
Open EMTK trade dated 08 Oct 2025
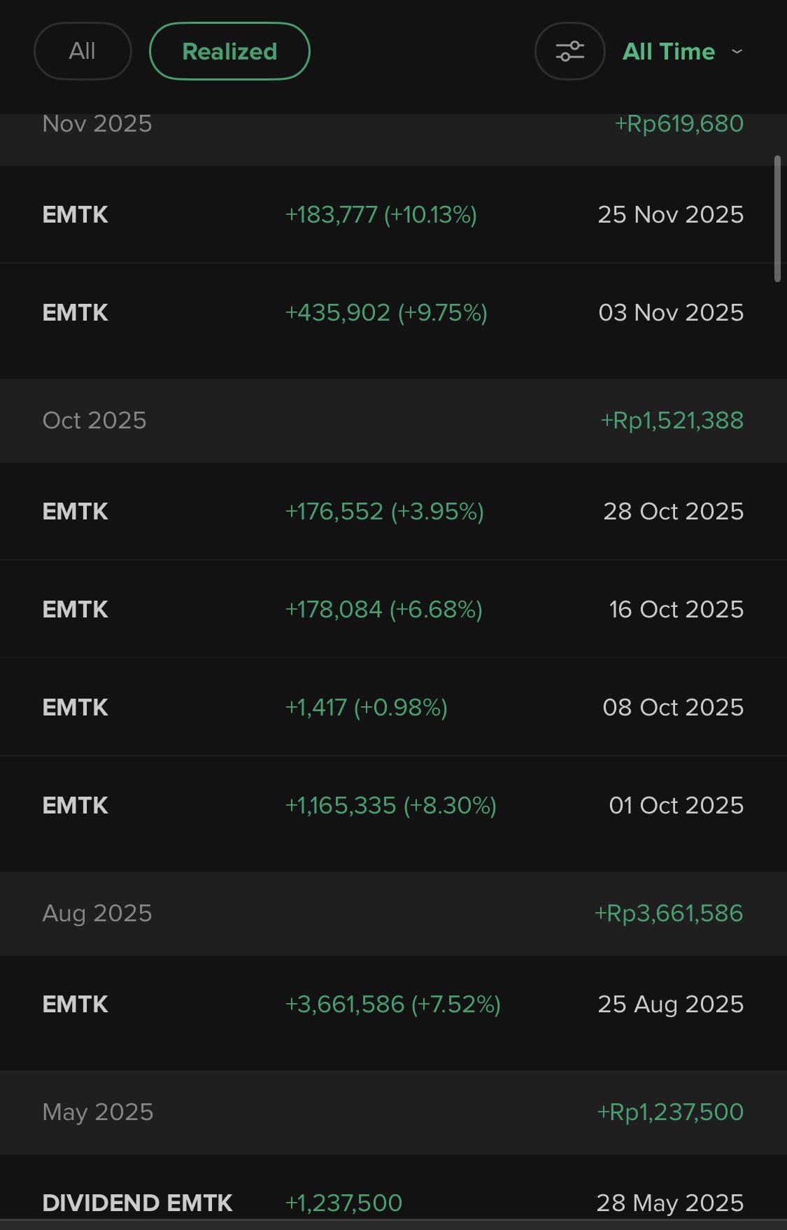click(x=392, y=707)
